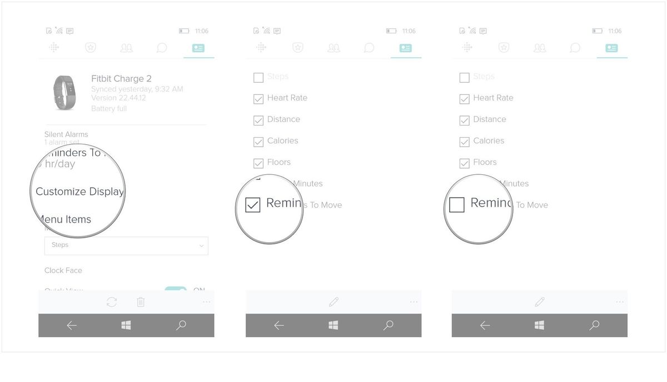Image resolution: width=667 pixels, height=382 pixels.
Task: Open more options dots on left phone
Action: tap(207, 302)
